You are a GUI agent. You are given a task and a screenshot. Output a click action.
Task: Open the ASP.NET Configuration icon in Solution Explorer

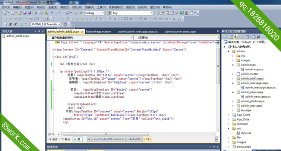[x=259, y=37]
